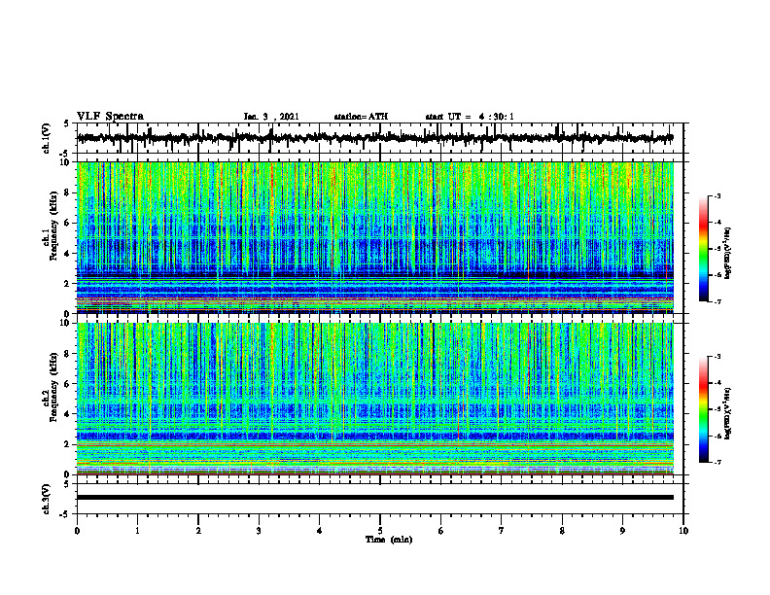Click time-axis tick label "5"
The image size is (770, 595).
click(x=380, y=531)
